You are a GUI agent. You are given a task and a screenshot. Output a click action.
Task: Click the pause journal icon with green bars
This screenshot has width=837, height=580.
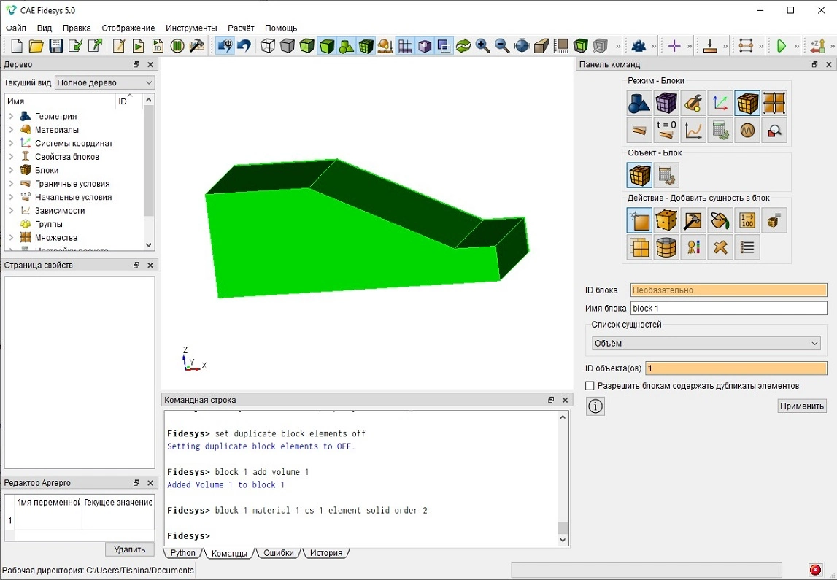point(177,46)
